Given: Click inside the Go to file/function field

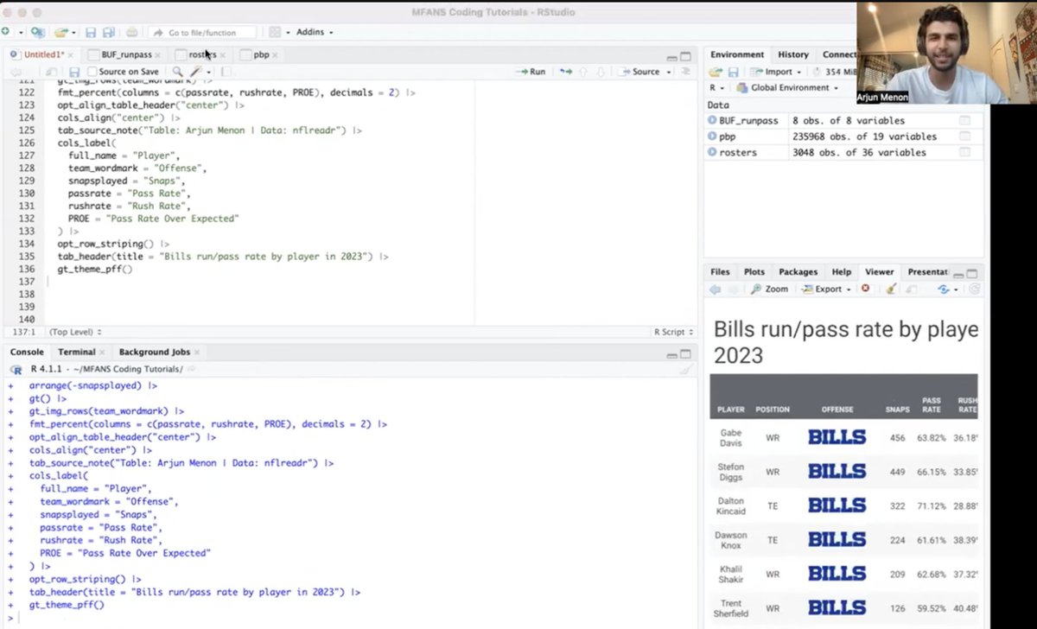Looking at the screenshot, I should 207,32.
